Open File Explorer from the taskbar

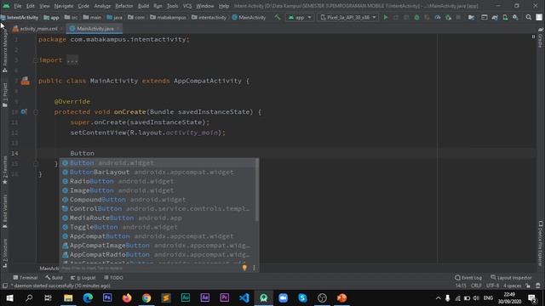[68, 298]
